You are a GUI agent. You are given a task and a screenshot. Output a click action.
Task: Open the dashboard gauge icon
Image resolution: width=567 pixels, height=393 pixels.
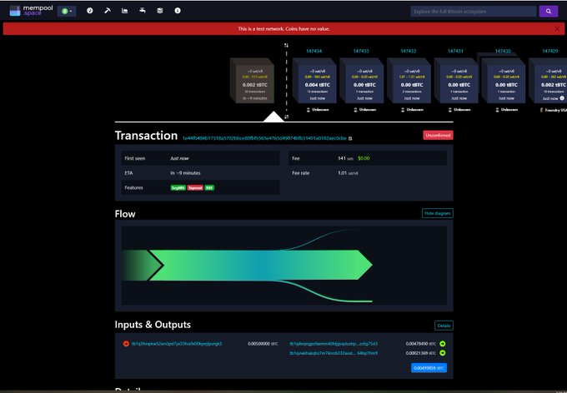tap(90, 11)
